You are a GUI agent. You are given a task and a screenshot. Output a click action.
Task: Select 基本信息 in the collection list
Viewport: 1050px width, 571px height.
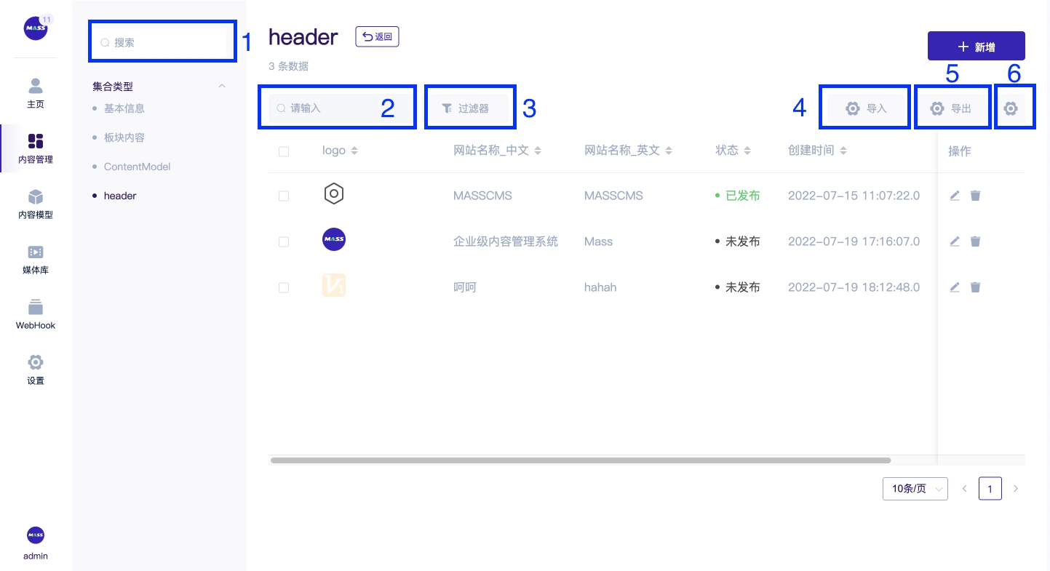(x=124, y=108)
